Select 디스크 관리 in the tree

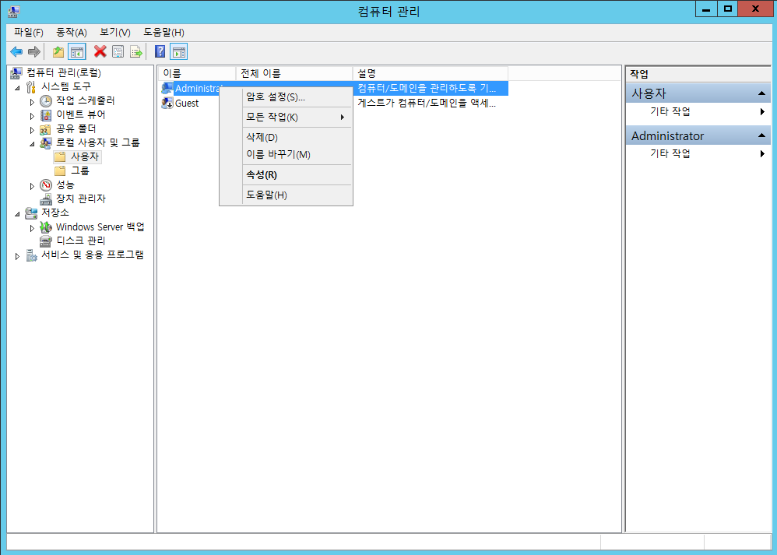tap(80, 241)
